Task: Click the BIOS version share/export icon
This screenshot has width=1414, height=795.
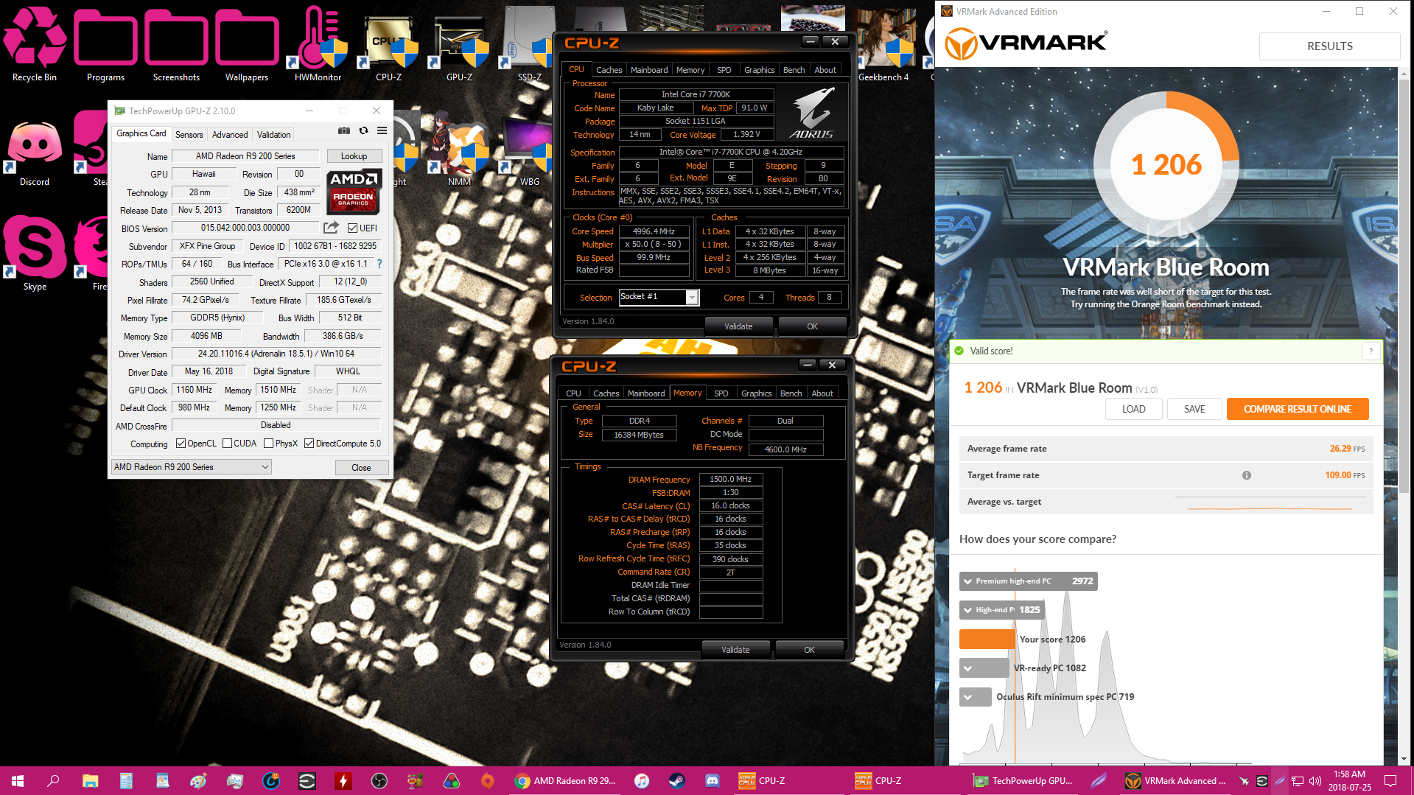Action: click(x=332, y=228)
